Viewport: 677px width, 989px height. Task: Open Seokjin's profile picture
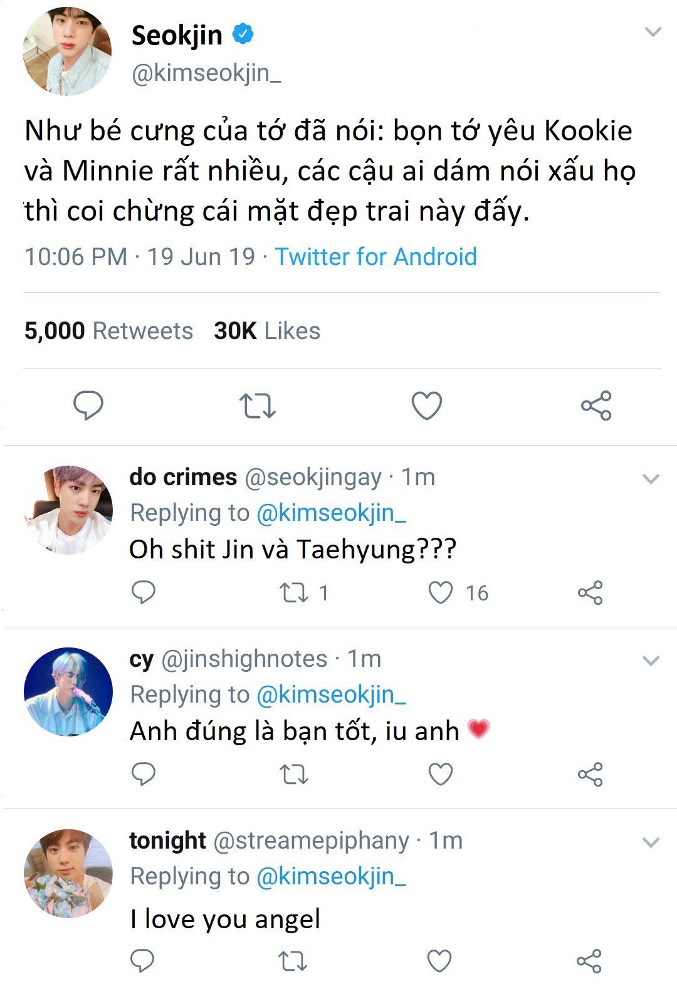tap(67, 51)
